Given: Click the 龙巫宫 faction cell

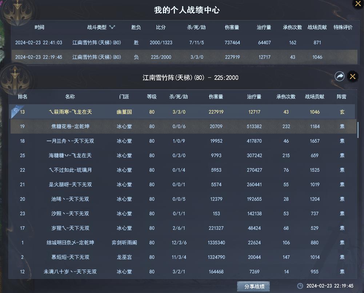Looking at the screenshot, I should pos(124,257).
